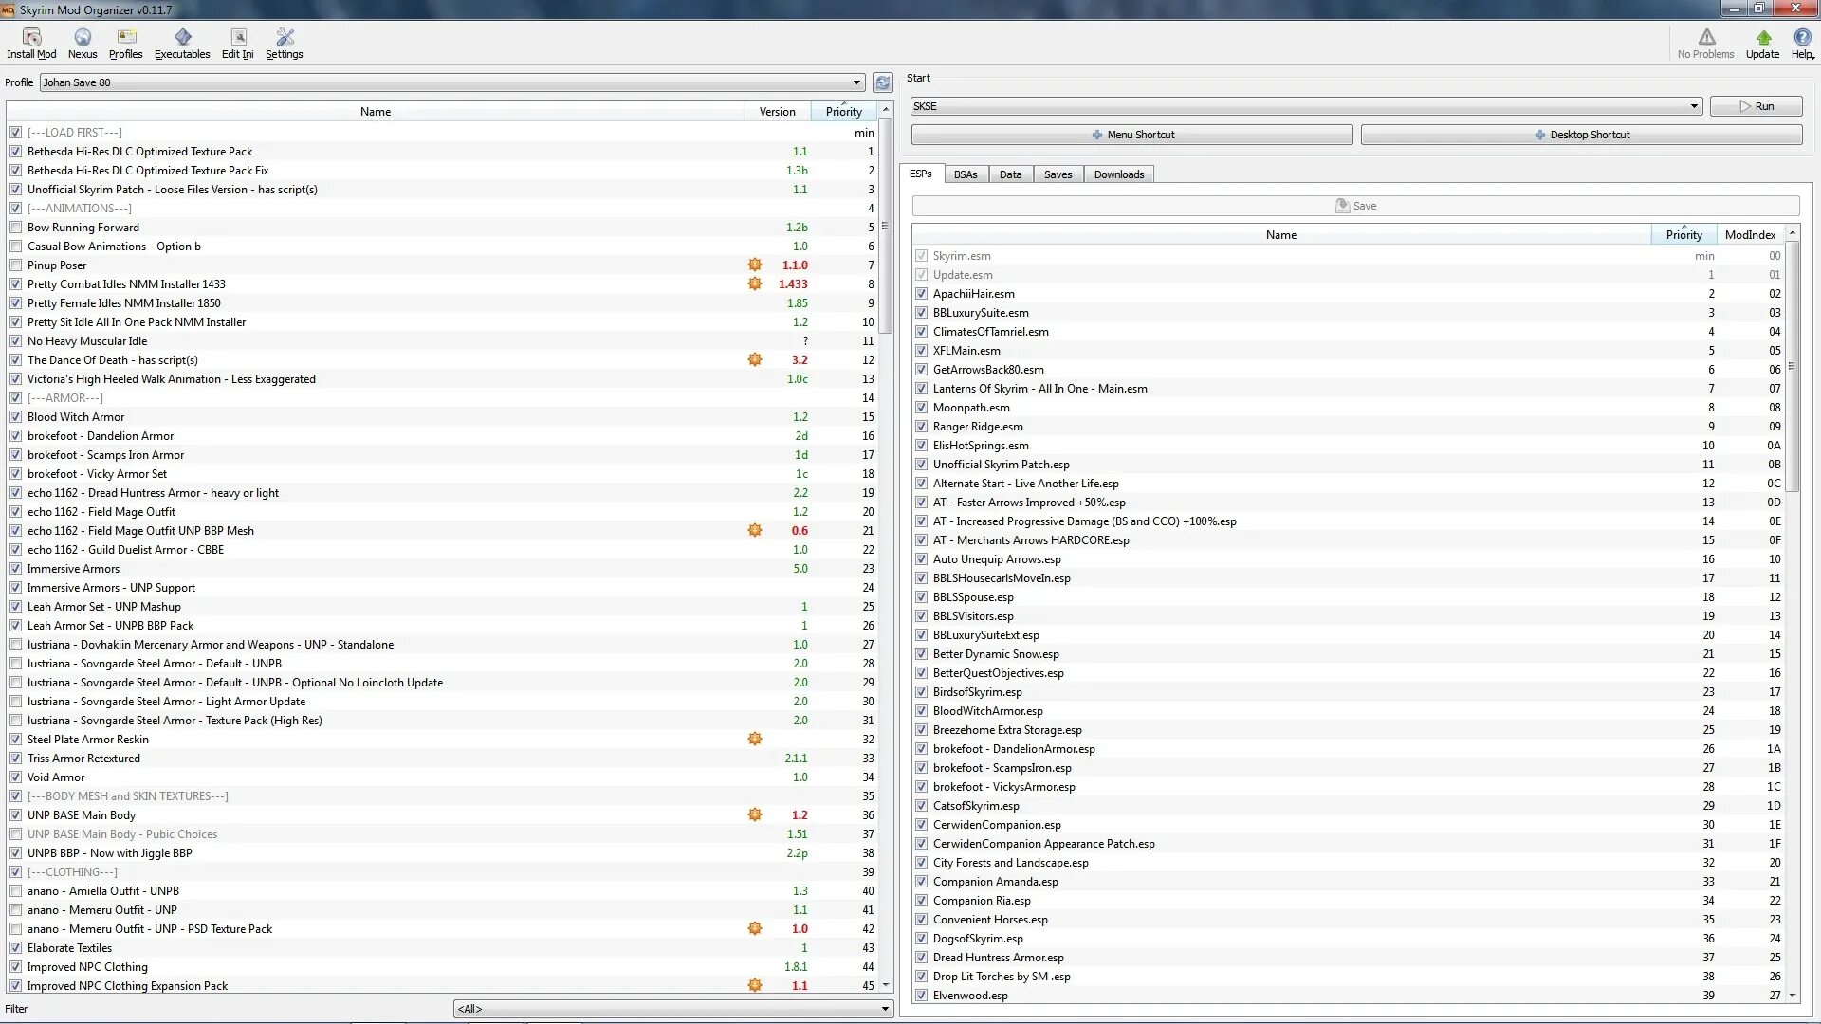Click flag icon for Field Mage Outfit UNP BBP Mesh

tap(755, 530)
